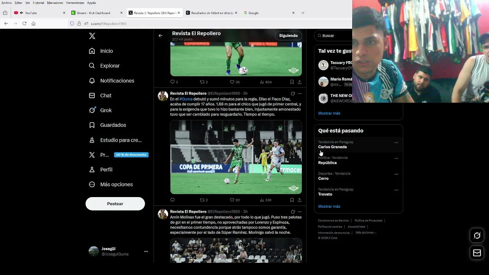
Task: Like the Flaco Díaz post with 20 likes
Action: pos(235,200)
